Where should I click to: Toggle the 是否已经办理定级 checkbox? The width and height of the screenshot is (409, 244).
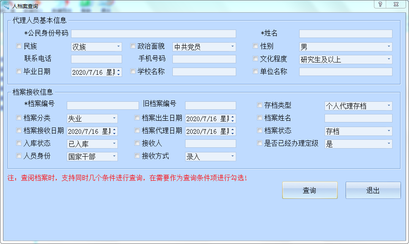260,143
